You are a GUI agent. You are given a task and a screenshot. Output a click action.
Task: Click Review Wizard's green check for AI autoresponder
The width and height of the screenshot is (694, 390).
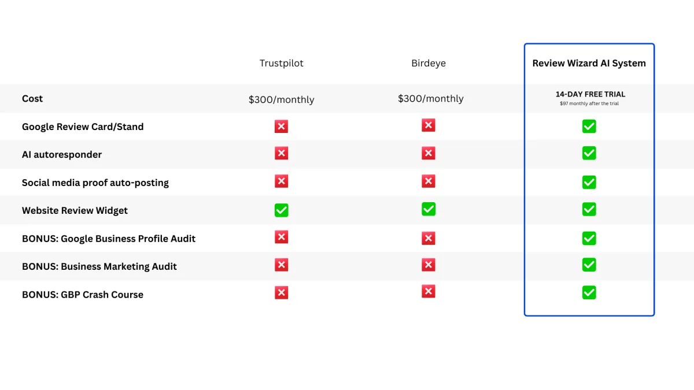(589, 153)
